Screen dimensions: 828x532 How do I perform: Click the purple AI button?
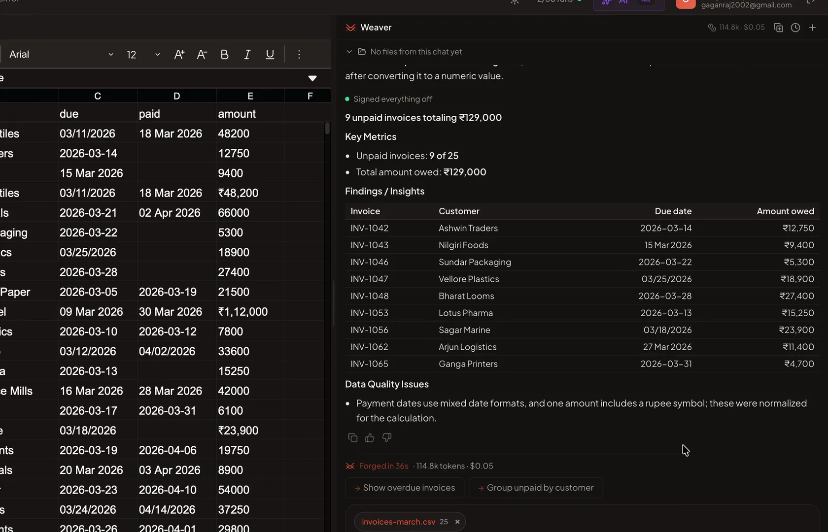click(x=628, y=4)
